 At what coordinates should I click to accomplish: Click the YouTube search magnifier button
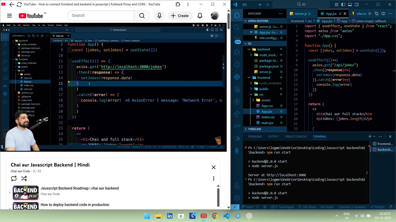click(x=142, y=15)
